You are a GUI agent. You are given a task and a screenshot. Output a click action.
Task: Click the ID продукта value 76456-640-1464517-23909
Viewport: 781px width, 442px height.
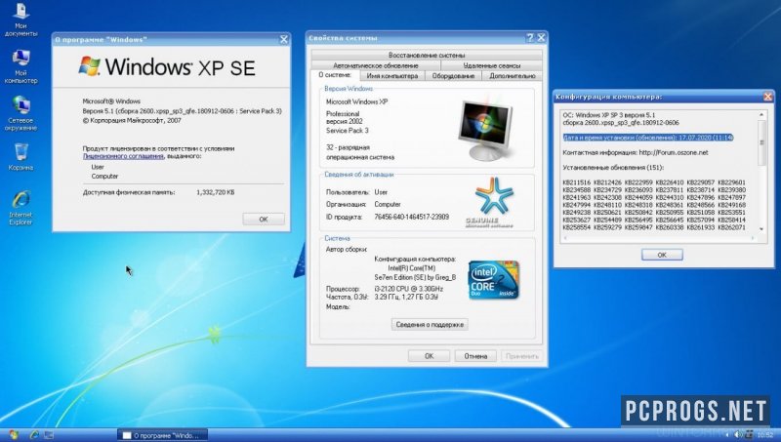click(x=411, y=217)
